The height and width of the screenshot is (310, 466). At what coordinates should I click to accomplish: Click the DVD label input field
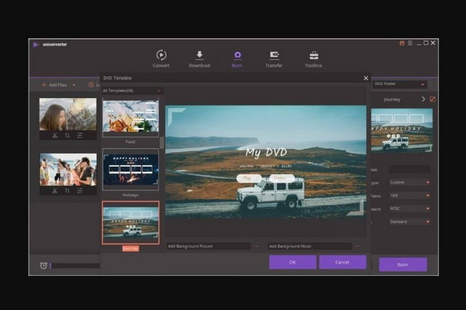[410, 169]
